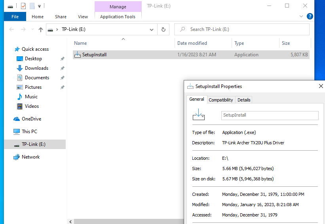325x224 pixels.
Task: Click the horizontal scrollbar left arrow
Action: [x=70, y=222]
